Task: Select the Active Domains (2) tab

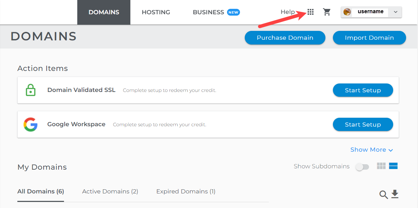Action: 110,191
